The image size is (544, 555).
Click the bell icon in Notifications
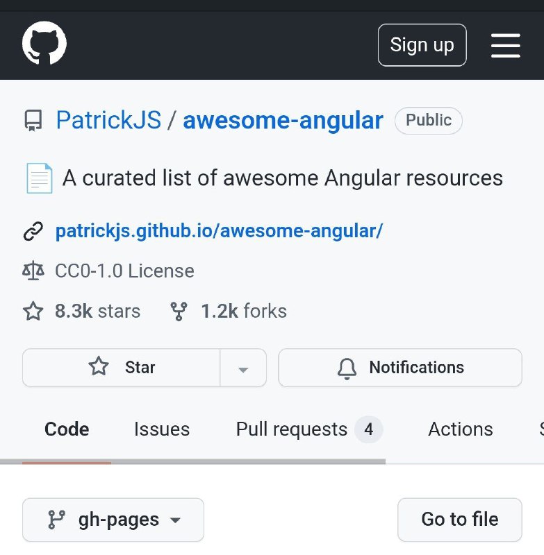point(347,368)
